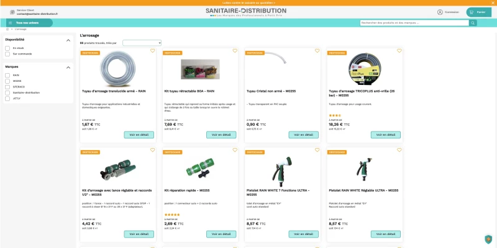
Task: Click contact@sanitaire-distribution.fr email link
Action: pos(37,14)
